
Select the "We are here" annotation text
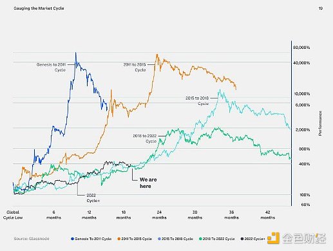(148, 183)
